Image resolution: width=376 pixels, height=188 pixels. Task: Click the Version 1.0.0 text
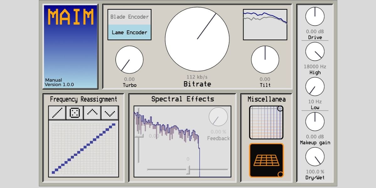coord(59,85)
